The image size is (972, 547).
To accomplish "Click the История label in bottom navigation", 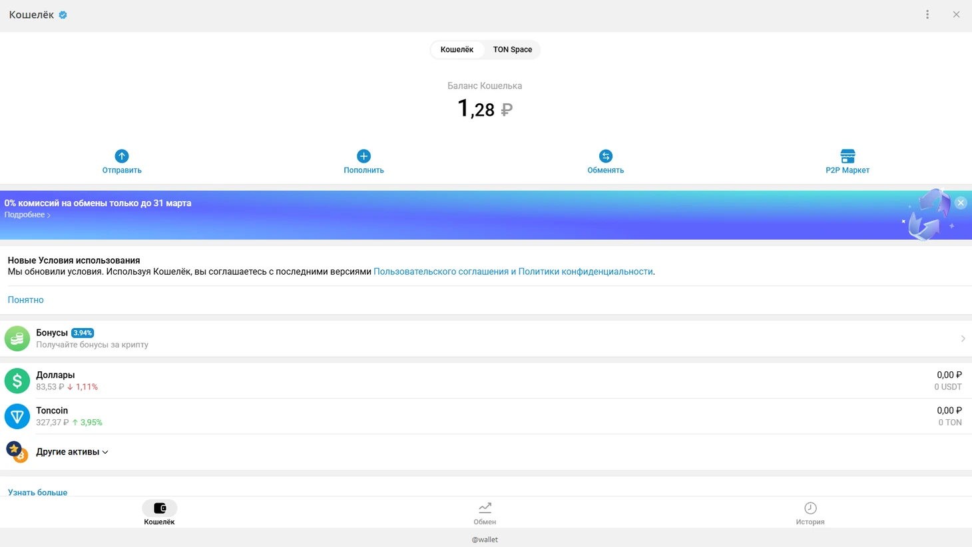I will click(x=810, y=522).
